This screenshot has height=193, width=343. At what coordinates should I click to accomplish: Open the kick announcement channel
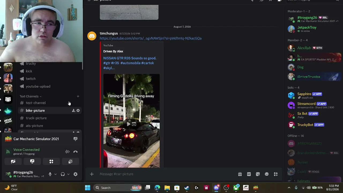29,71
